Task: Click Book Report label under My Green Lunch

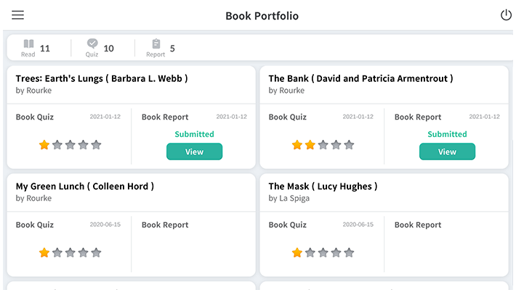Action: tap(165, 225)
